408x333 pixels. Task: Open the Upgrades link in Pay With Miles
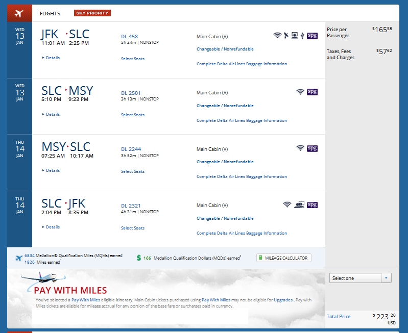click(283, 300)
